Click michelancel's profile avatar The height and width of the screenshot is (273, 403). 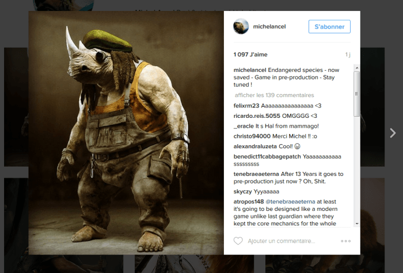click(x=241, y=26)
